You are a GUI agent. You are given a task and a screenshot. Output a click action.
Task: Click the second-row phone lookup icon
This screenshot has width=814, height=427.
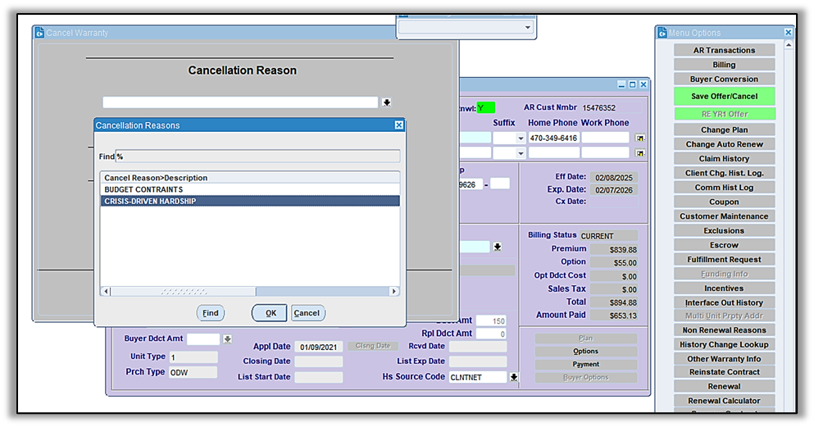tap(639, 152)
